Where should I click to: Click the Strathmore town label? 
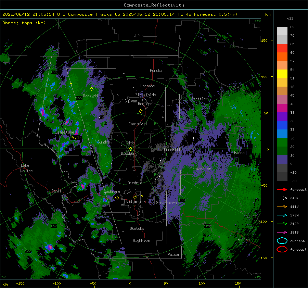166,203
